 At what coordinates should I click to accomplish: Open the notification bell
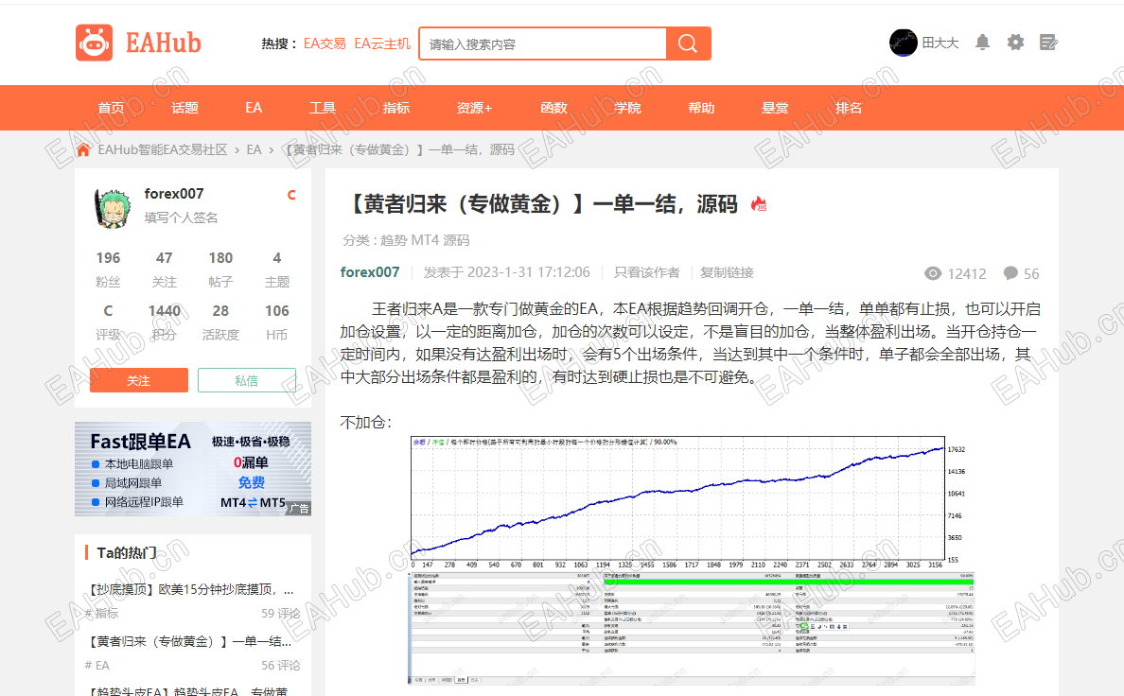983,43
